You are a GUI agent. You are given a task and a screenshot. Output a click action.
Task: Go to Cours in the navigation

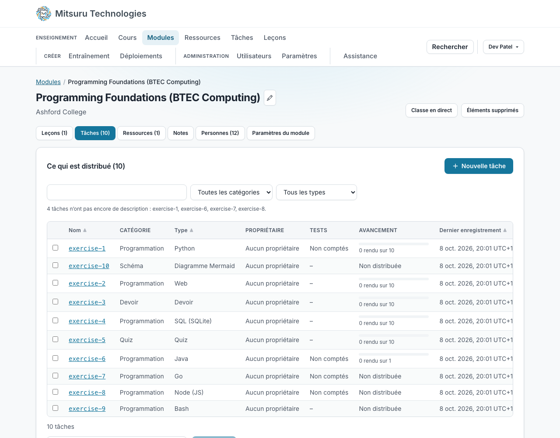[127, 38]
